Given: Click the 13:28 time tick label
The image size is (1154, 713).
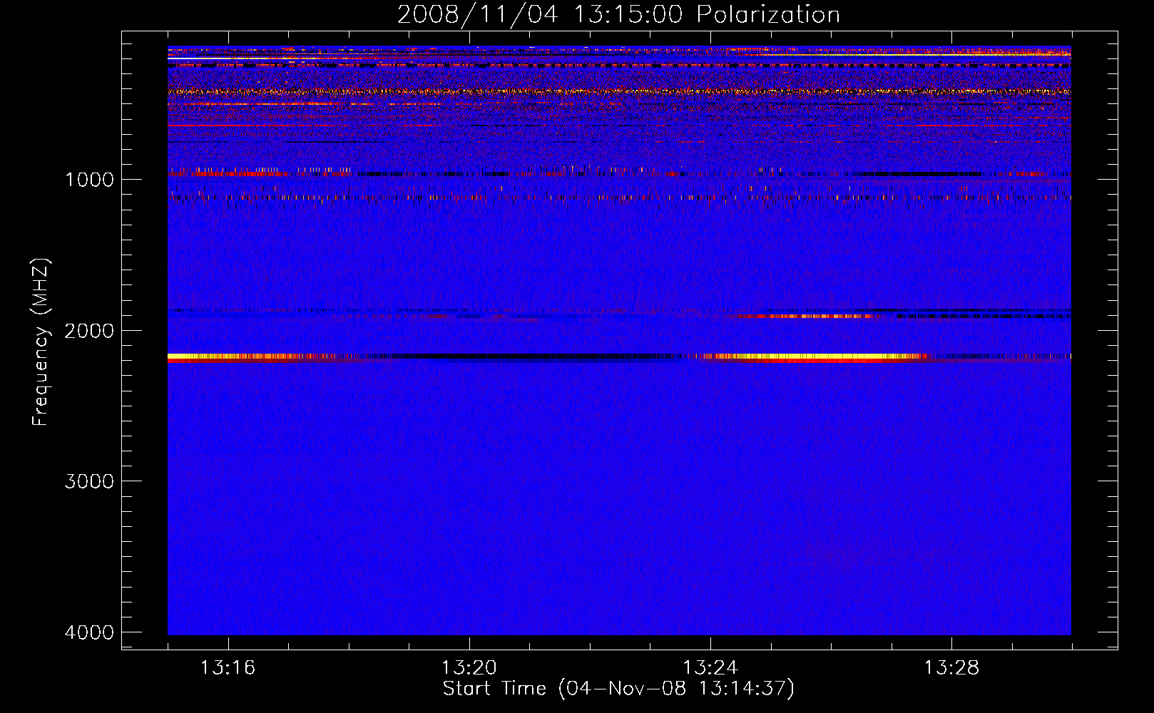Looking at the screenshot, I should coord(952,668).
